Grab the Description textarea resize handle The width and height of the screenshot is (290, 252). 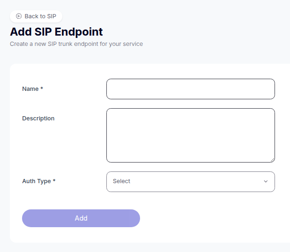(272, 160)
